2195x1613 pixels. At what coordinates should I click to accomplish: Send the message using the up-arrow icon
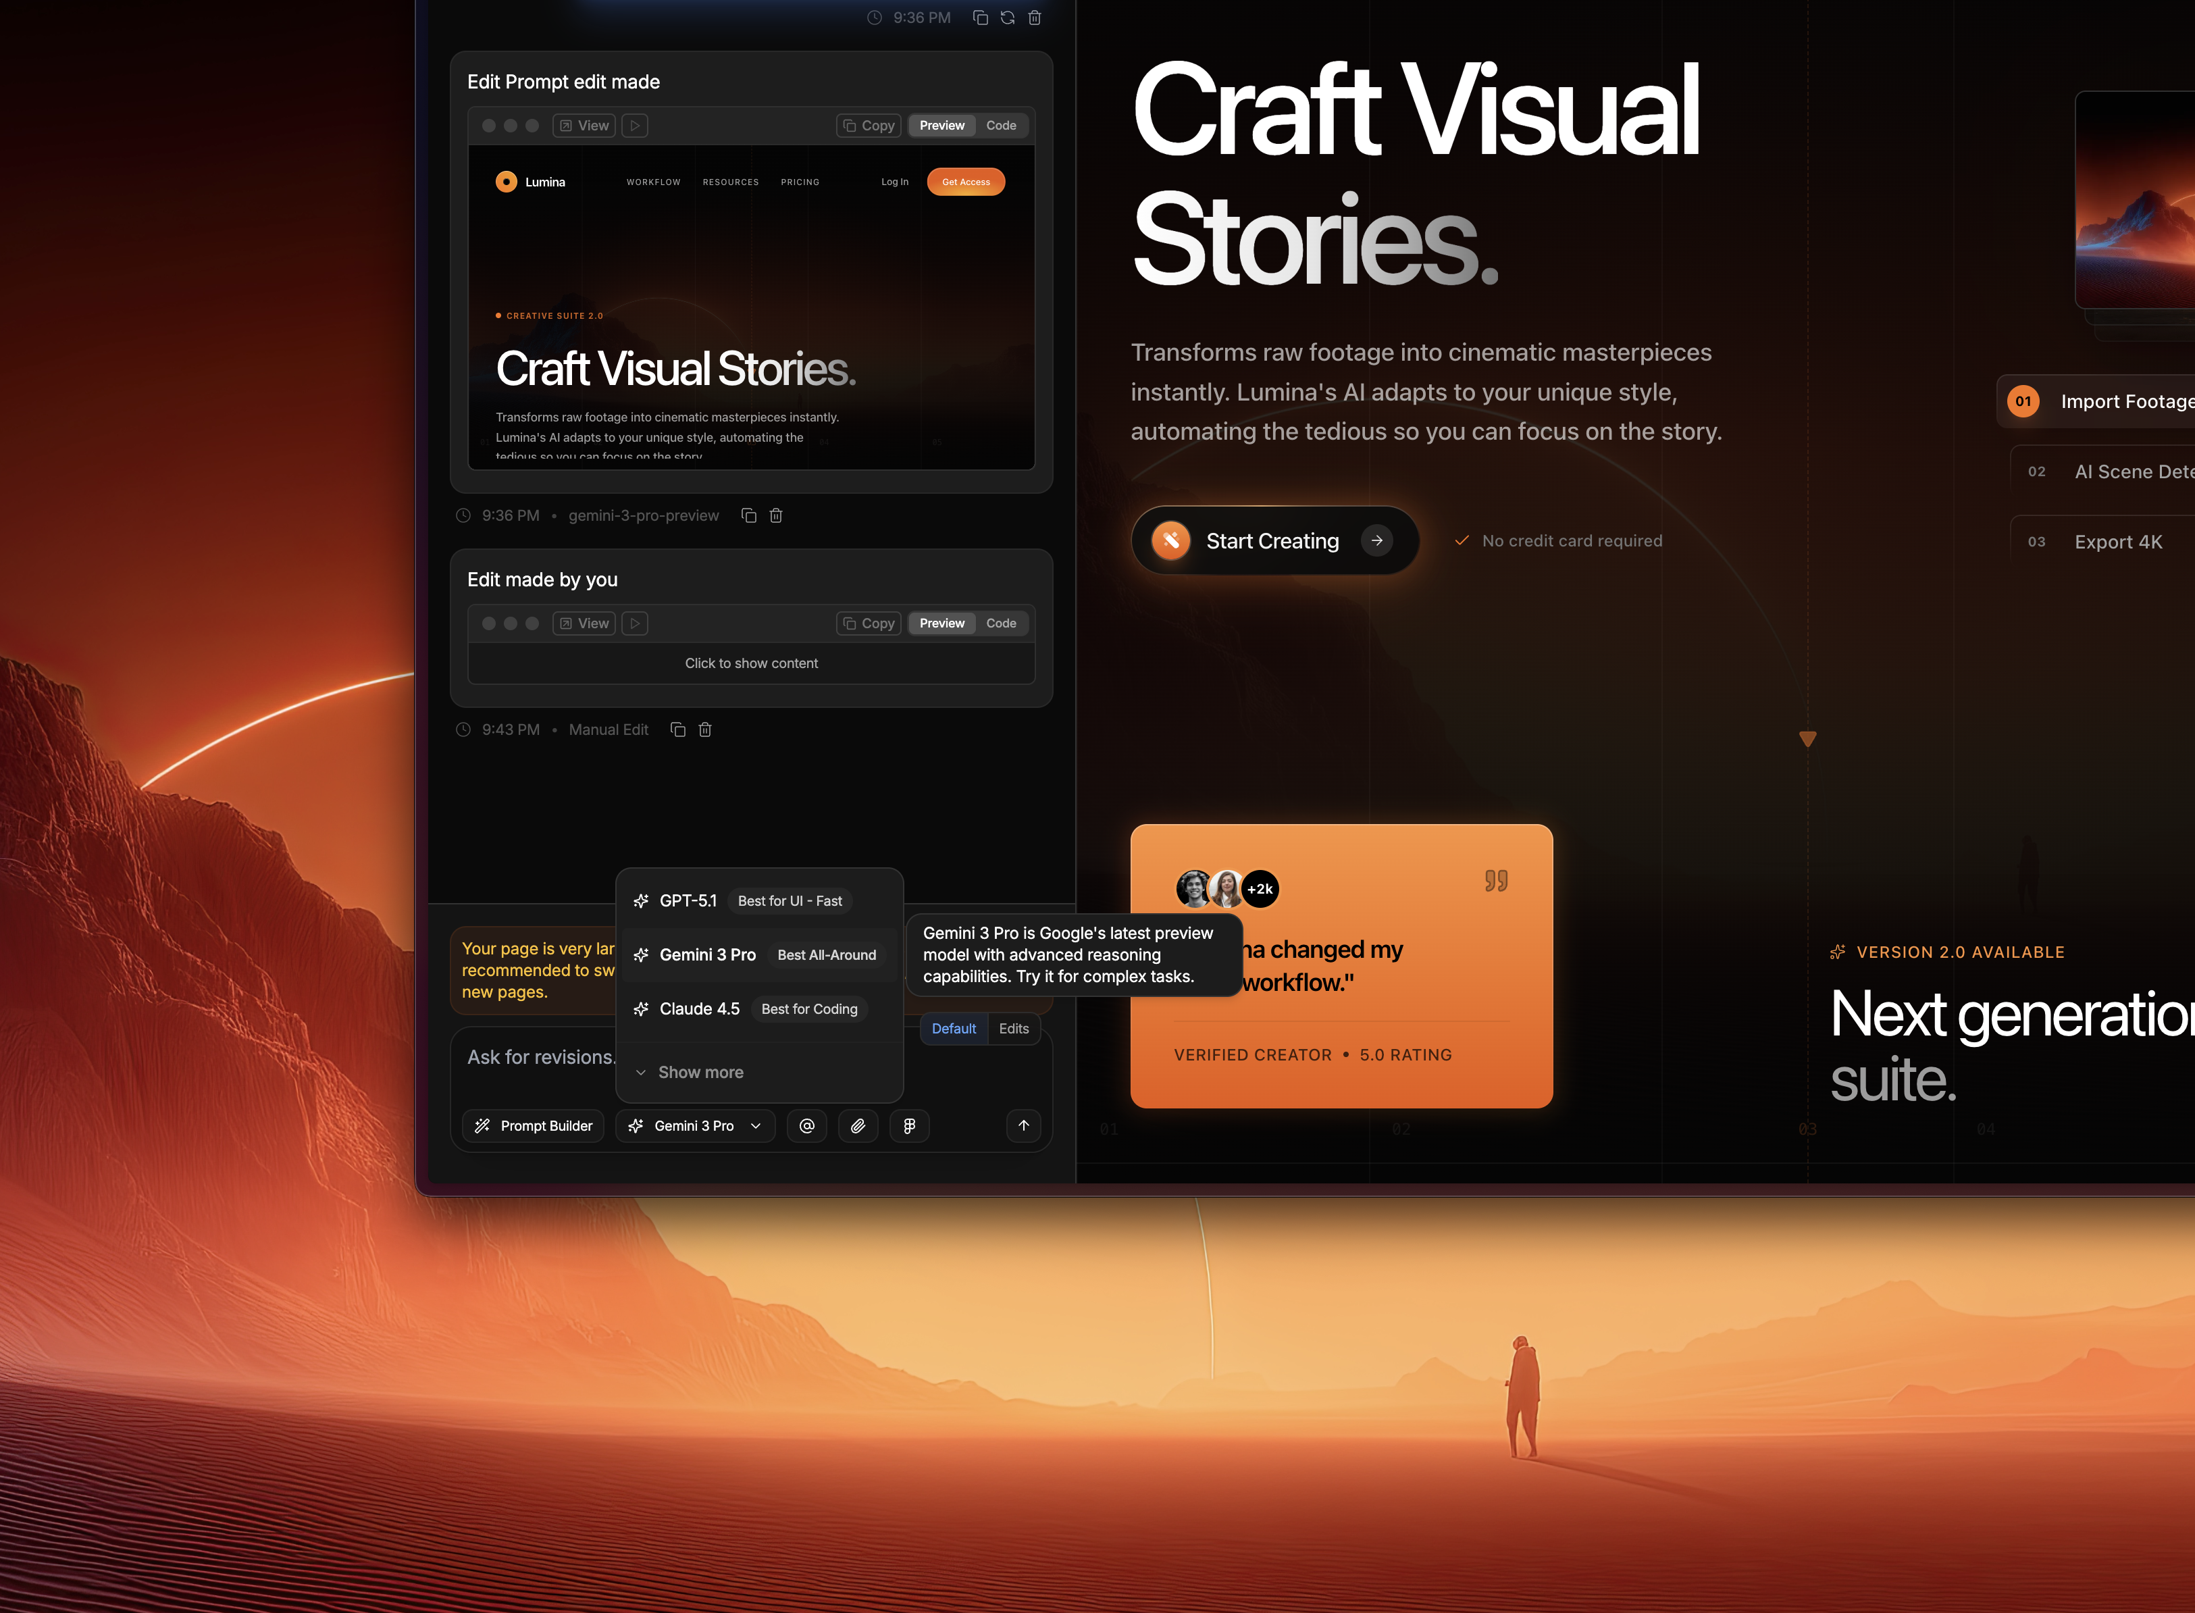coord(1024,1126)
